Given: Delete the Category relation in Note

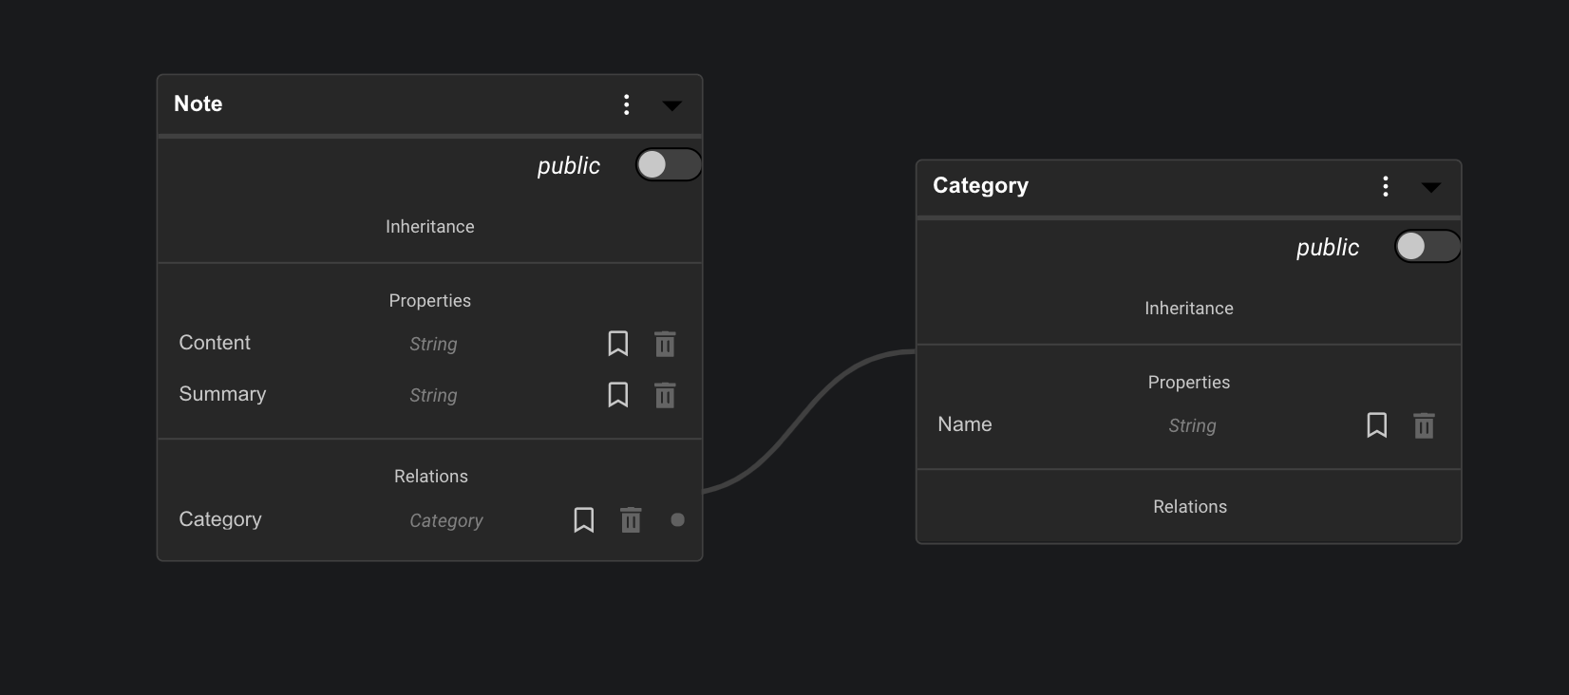Looking at the screenshot, I should point(631,520).
